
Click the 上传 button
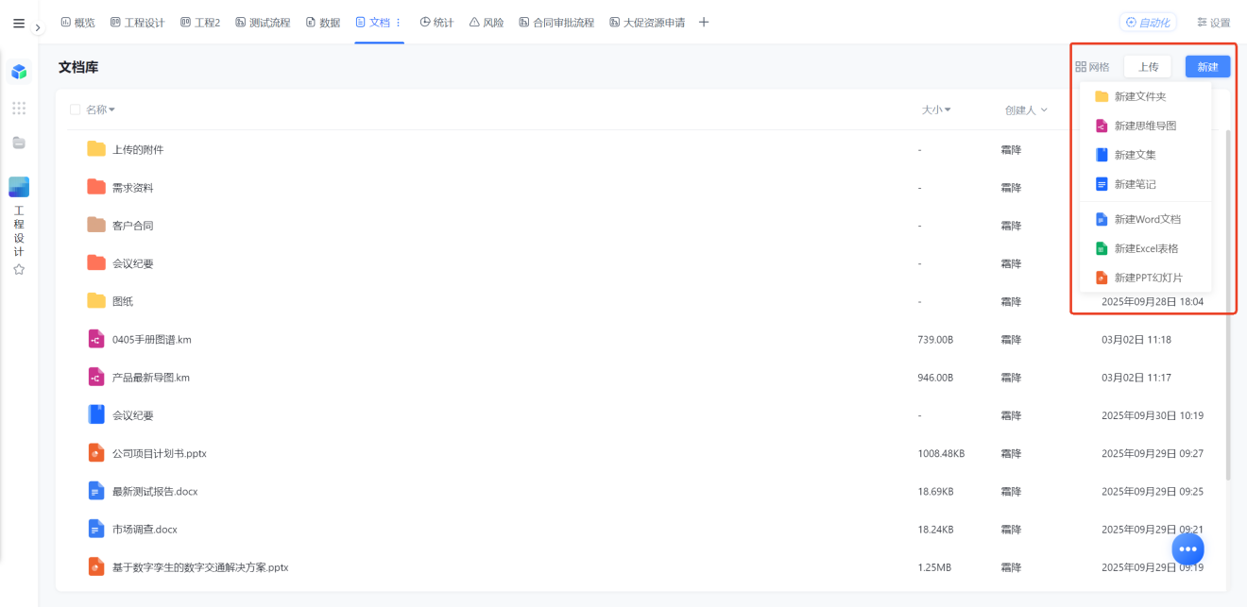[1148, 67]
